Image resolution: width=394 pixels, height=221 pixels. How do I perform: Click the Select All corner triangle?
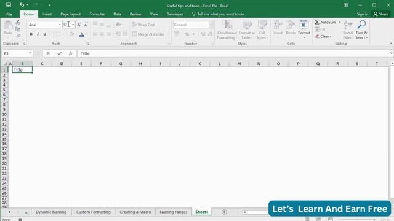click(5, 64)
